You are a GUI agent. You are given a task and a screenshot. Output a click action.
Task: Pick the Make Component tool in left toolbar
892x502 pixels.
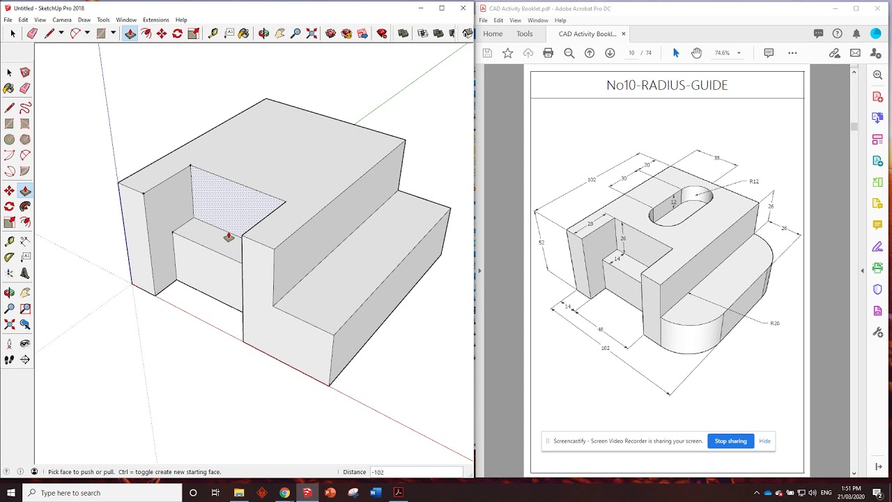(x=25, y=73)
